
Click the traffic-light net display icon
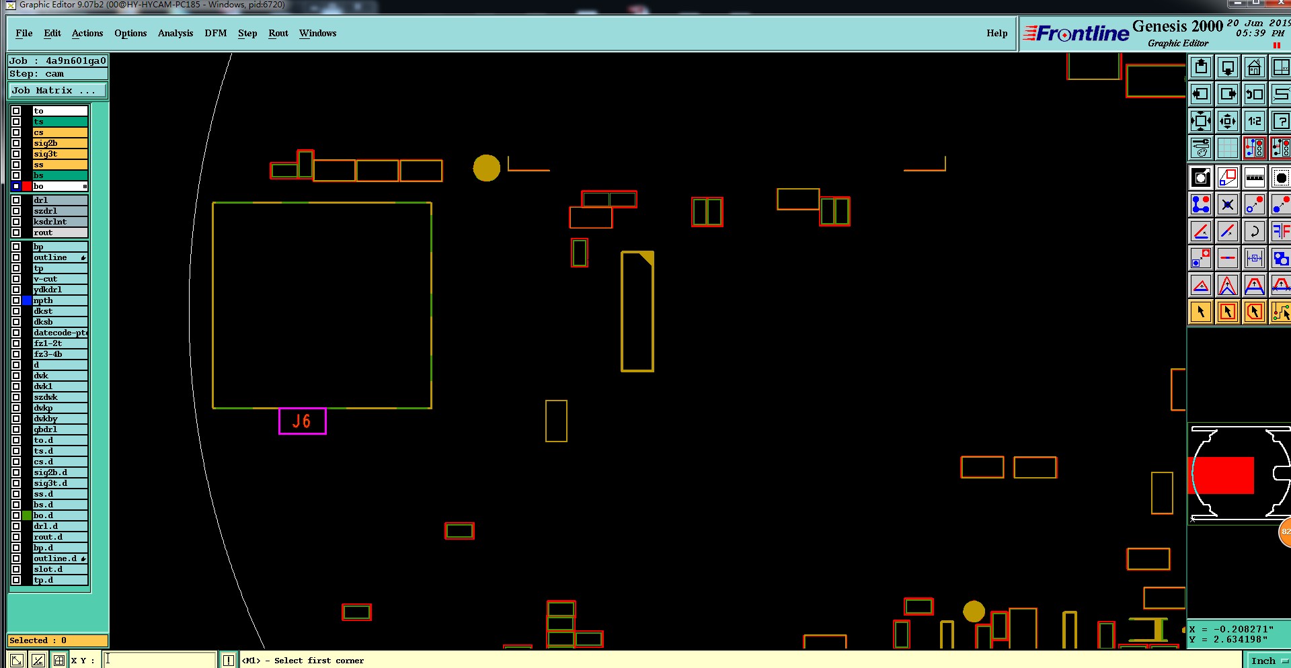click(1255, 147)
